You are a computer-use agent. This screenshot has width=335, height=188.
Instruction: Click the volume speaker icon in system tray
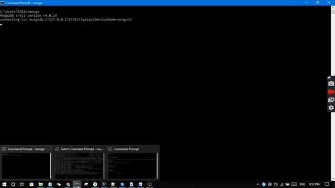pyautogui.click(x=276, y=184)
